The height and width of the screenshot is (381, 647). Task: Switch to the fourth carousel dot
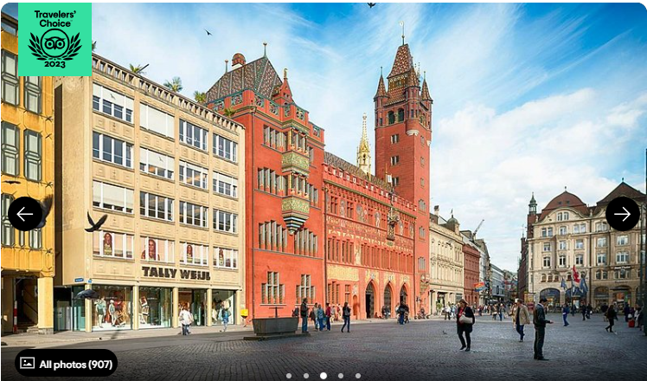click(x=341, y=376)
